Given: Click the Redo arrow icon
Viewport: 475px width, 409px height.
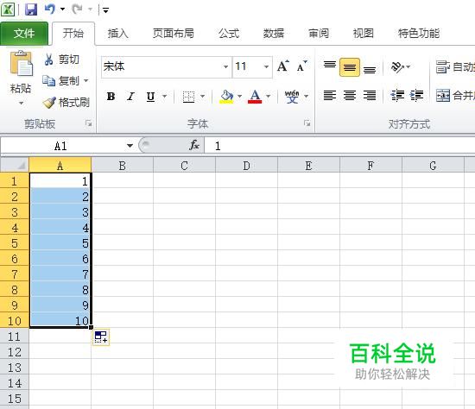Looking at the screenshot, I should [77, 9].
